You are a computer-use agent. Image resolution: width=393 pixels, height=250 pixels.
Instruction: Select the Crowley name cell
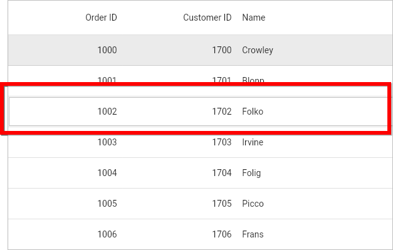pyautogui.click(x=258, y=50)
